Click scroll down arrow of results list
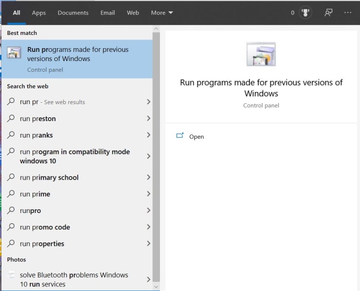This screenshot has width=360, height=291. (156, 287)
